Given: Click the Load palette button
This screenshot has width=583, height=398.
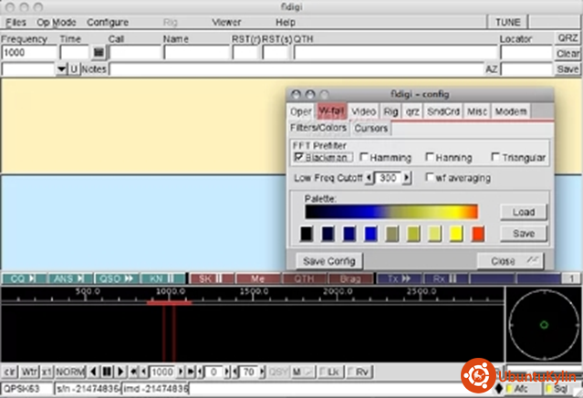Looking at the screenshot, I should tap(523, 212).
